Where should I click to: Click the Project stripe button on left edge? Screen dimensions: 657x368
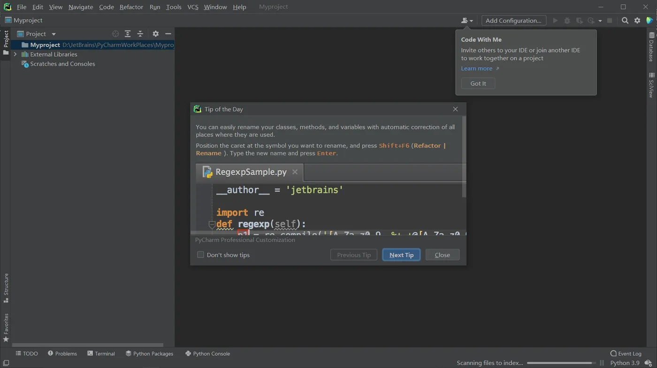coord(6,43)
